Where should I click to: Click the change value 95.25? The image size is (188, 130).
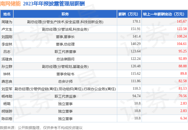pyautogui.click(x=183, y=51)
